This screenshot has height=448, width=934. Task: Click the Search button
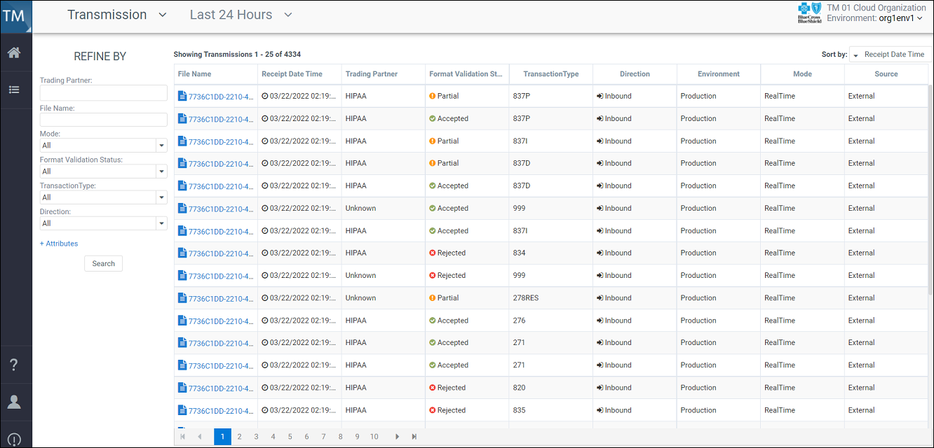point(103,263)
